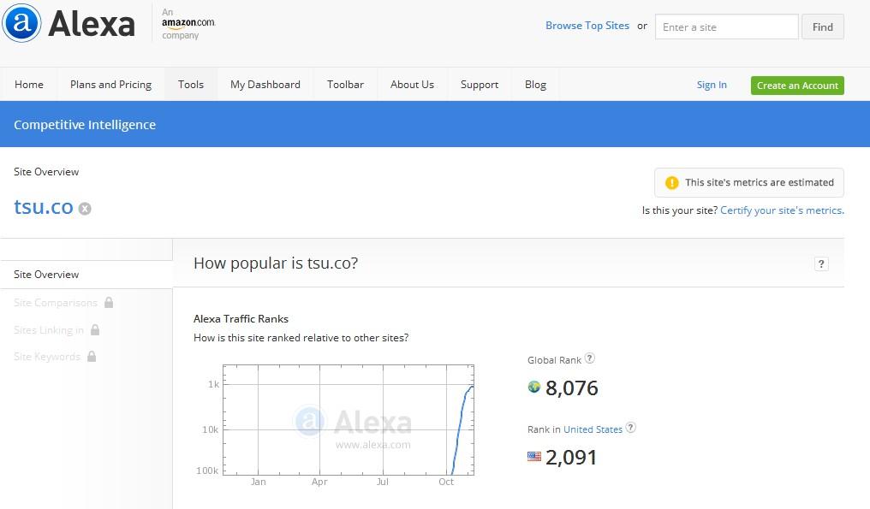Open the Blog page
The image size is (870, 509).
click(x=535, y=85)
